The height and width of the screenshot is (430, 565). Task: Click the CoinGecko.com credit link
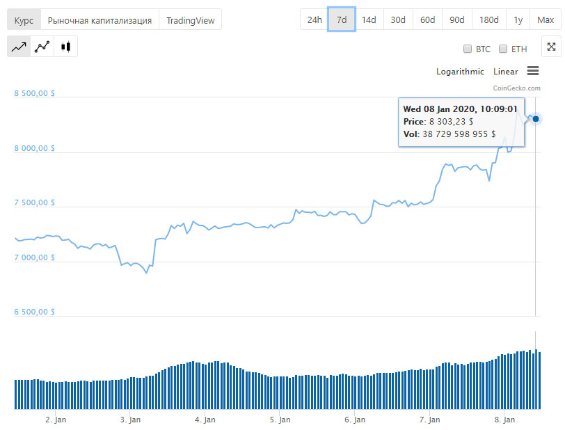pyautogui.click(x=516, y=88)
